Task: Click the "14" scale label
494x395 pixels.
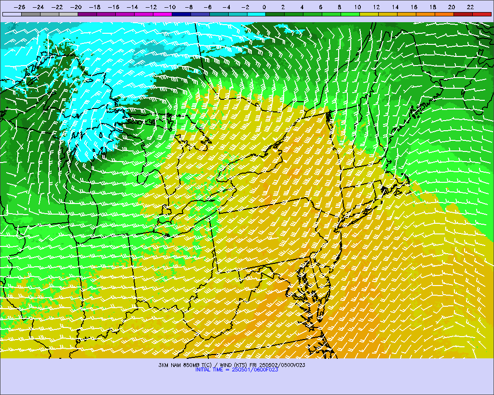Action: pos(395,7)
